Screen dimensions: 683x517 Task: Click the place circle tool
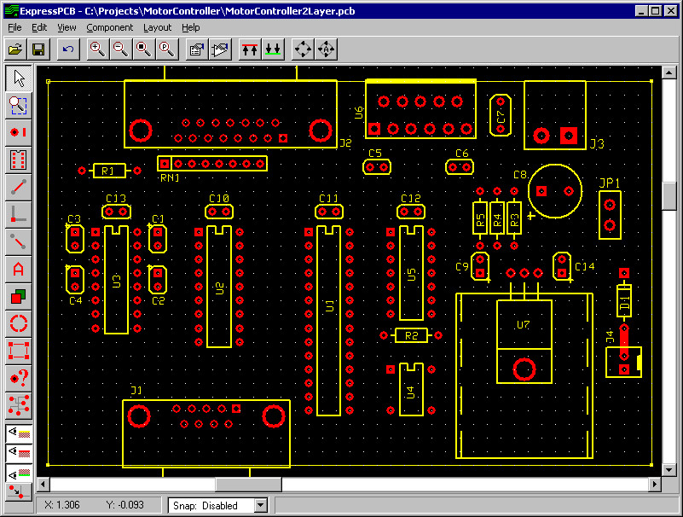tap(19, 324)
